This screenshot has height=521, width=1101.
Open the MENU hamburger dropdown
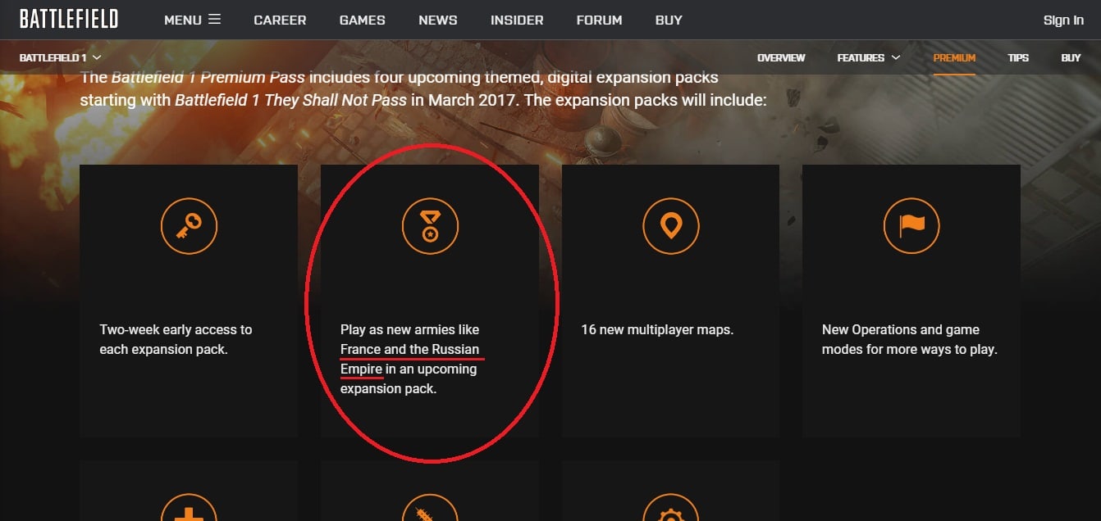point(192,20)
